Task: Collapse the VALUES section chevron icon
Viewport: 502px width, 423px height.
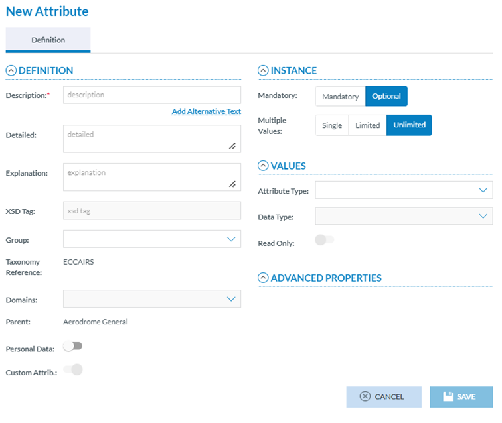Action: point(263,166)
